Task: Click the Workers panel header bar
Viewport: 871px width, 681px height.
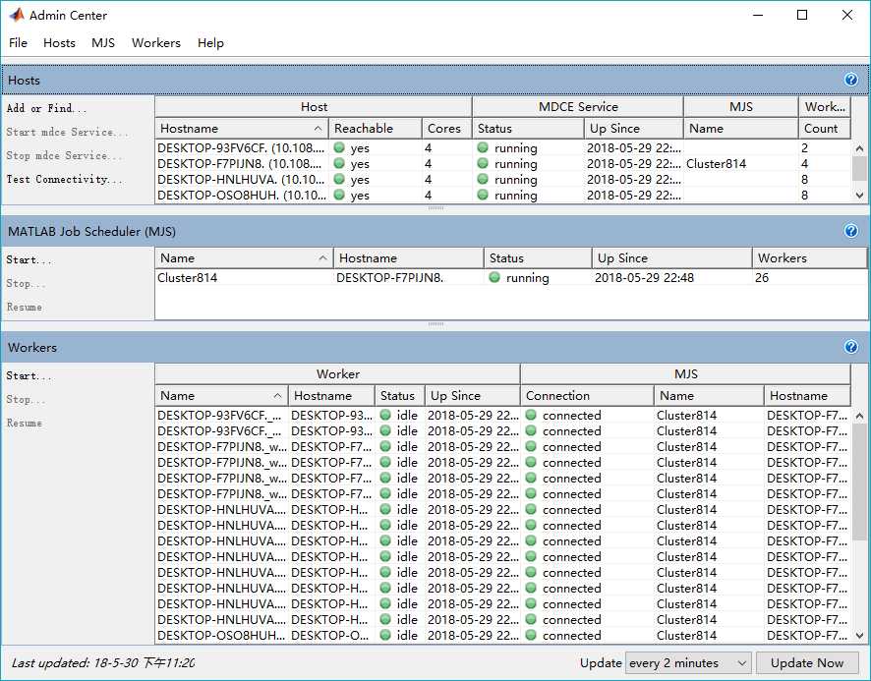Action: click(x=435, y=347)
